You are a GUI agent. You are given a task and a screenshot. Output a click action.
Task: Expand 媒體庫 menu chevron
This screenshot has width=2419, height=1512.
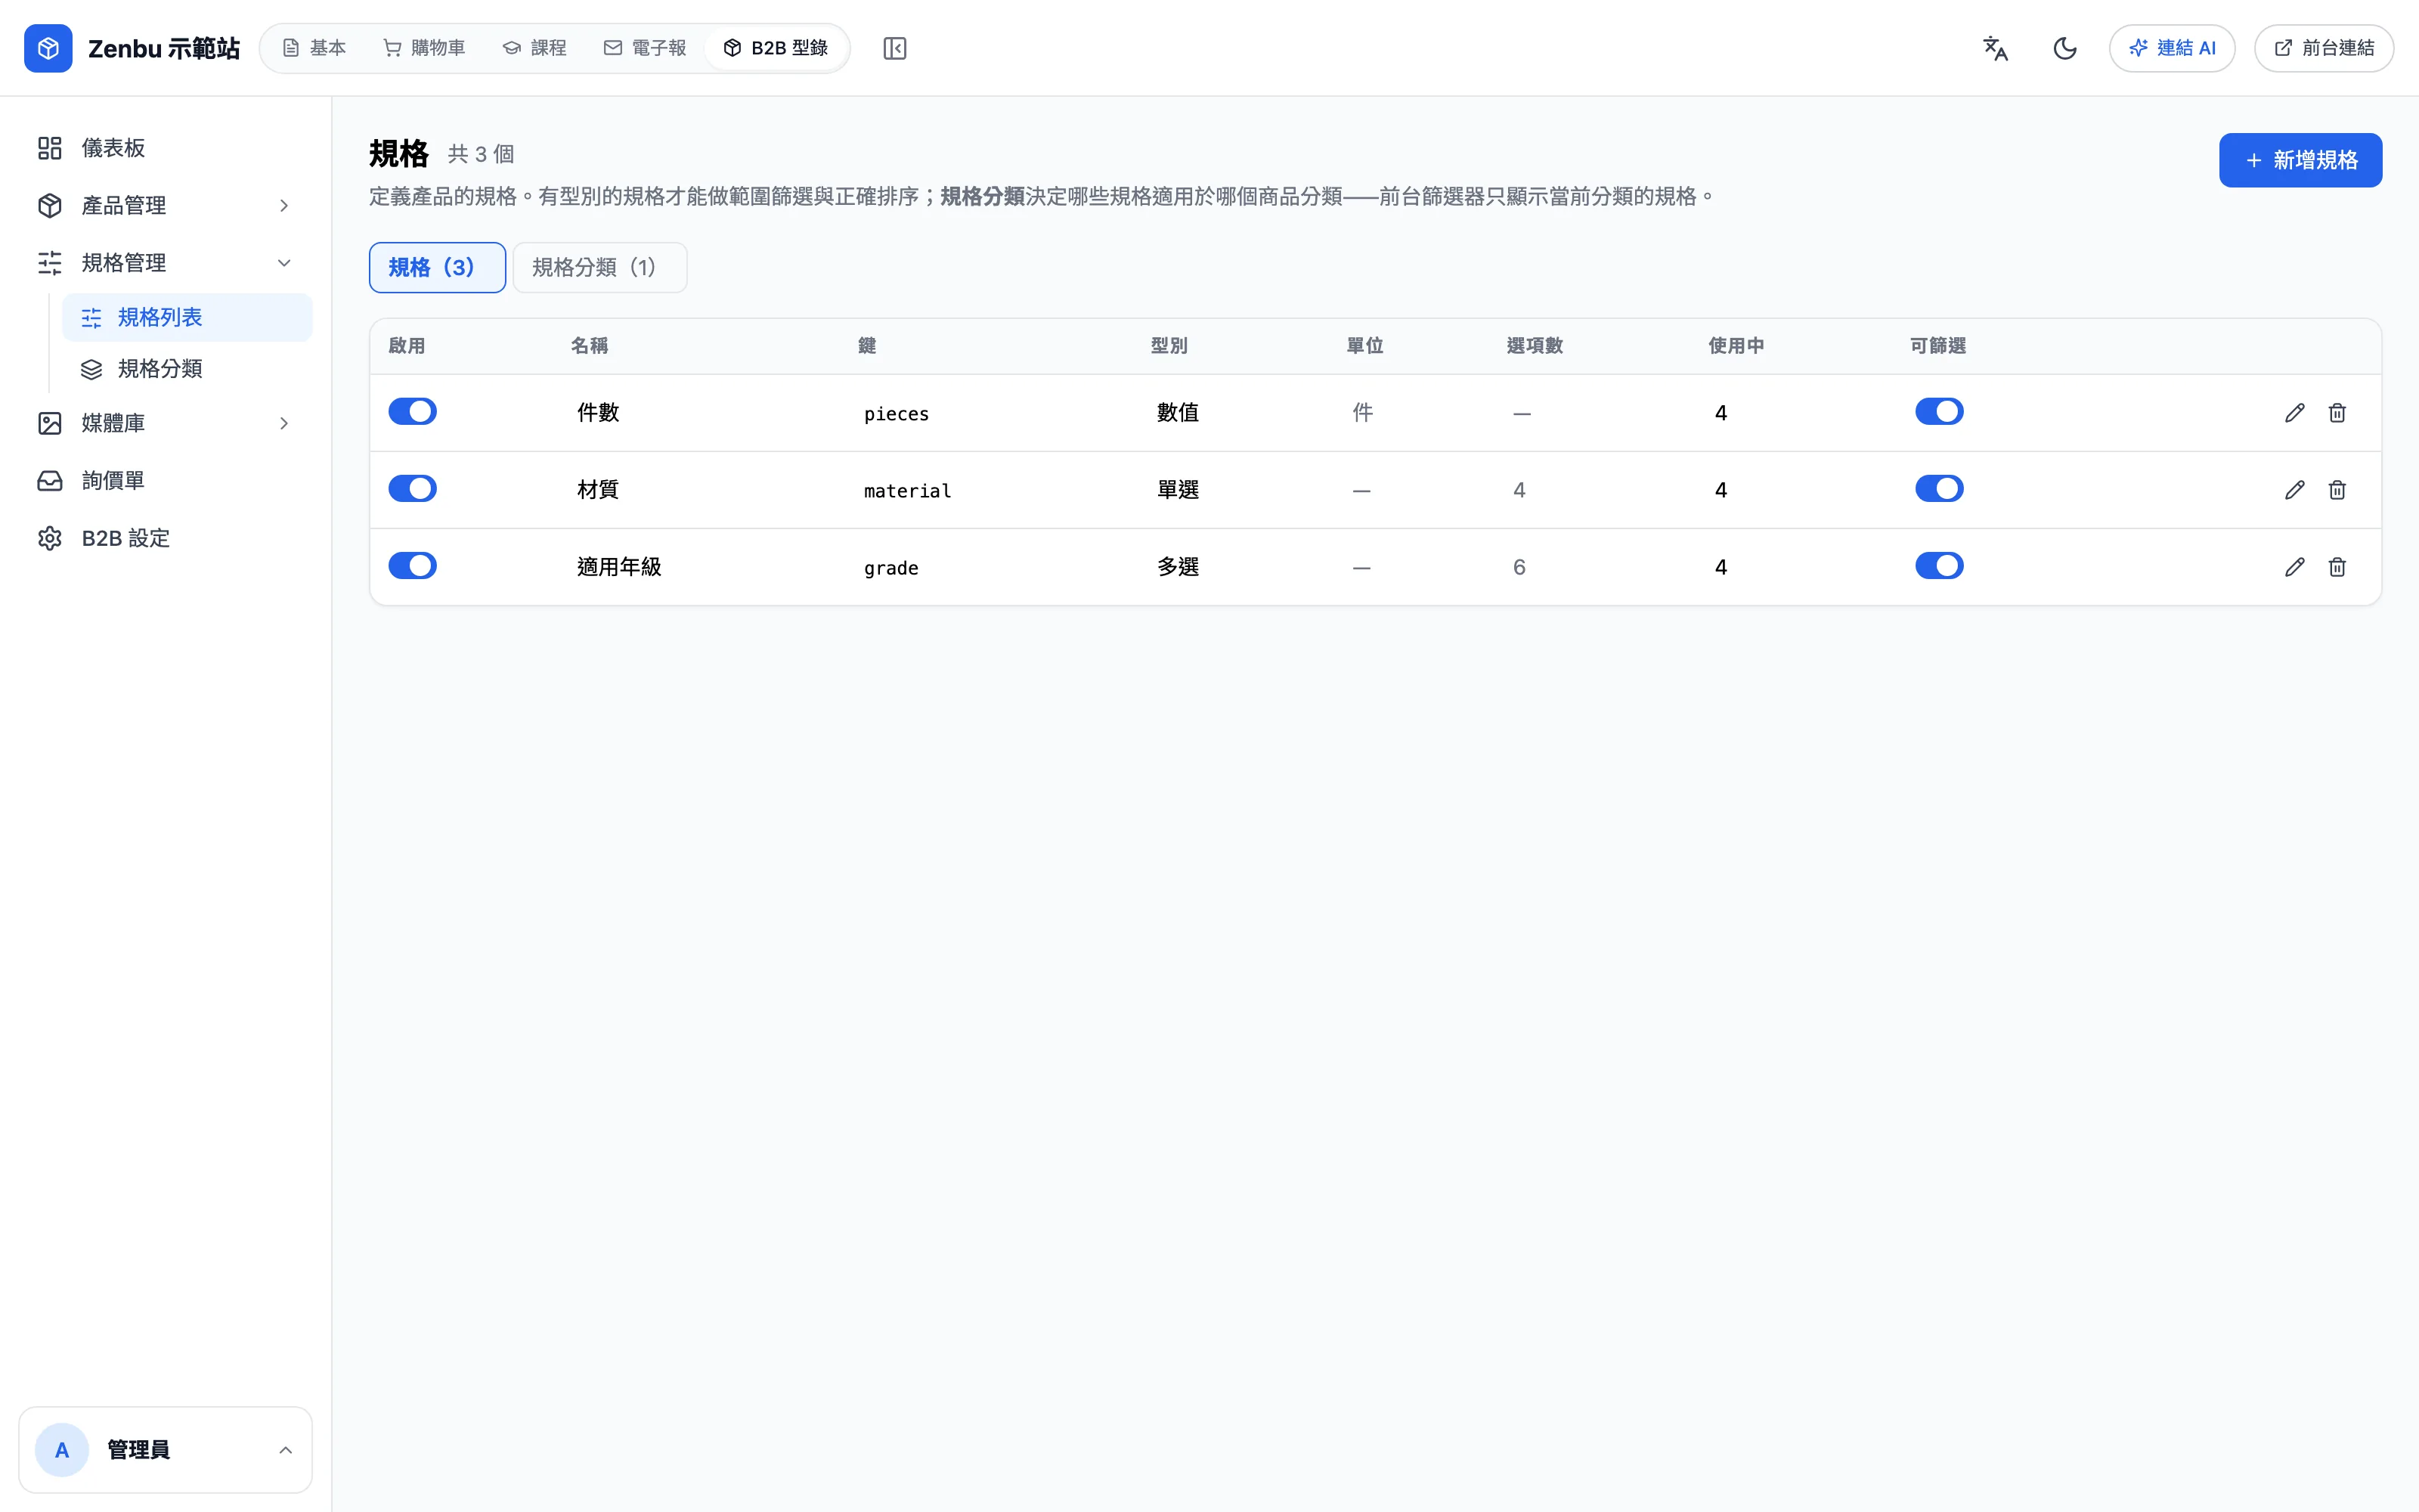(x=284, y=423)
